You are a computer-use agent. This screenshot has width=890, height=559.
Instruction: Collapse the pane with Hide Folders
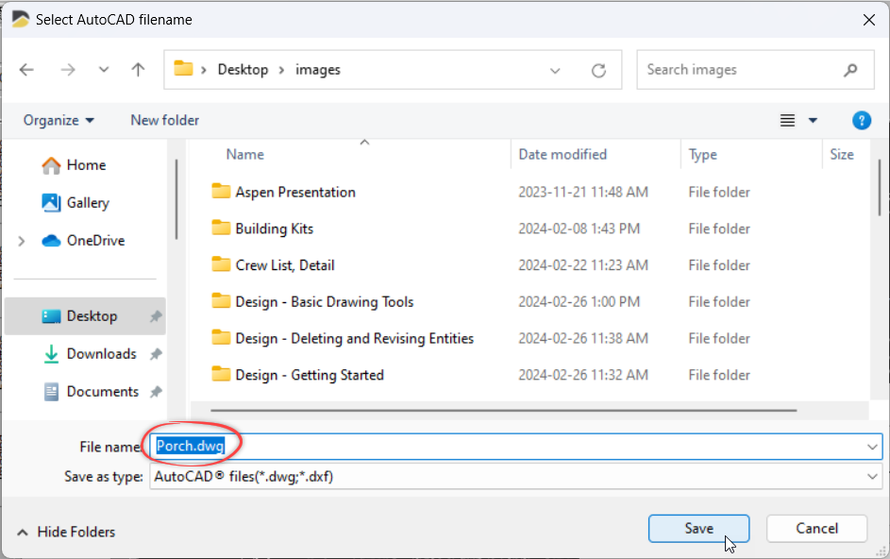66,532
